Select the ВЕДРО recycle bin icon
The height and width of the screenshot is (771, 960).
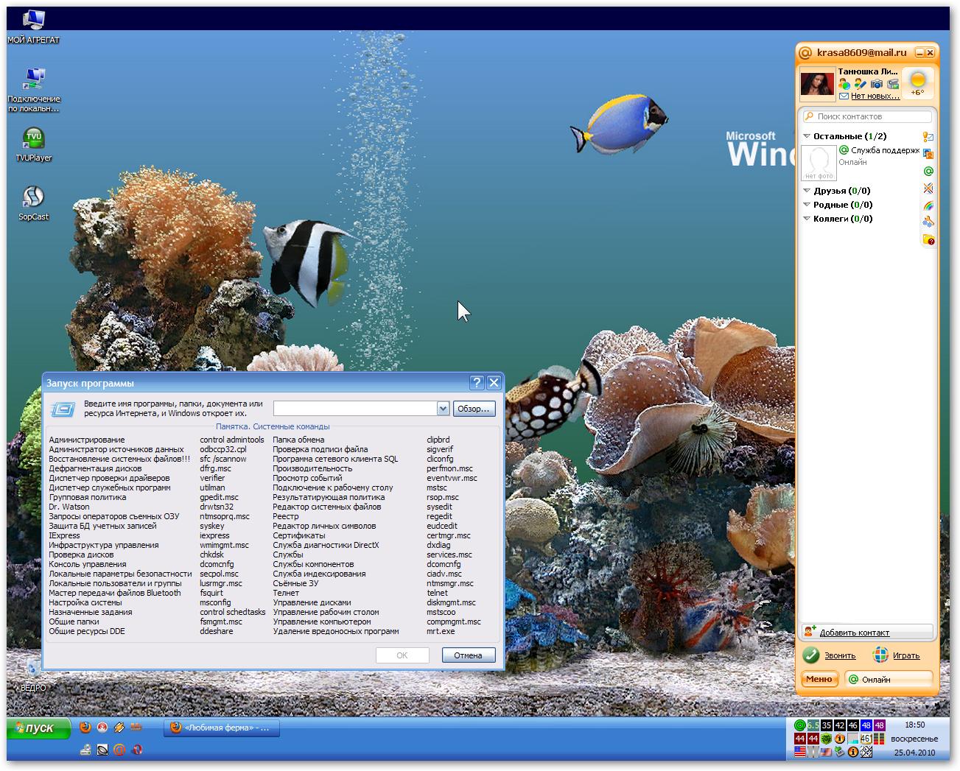click(x=33, y=675)
